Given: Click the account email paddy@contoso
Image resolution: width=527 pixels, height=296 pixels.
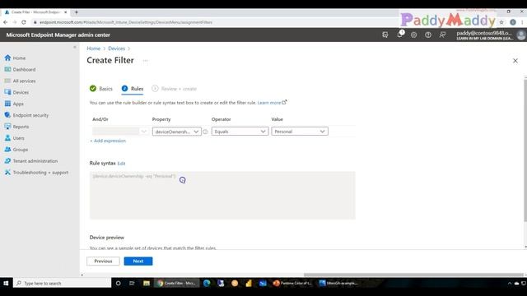Looking at the screenshot, I should tap(484, 33).
